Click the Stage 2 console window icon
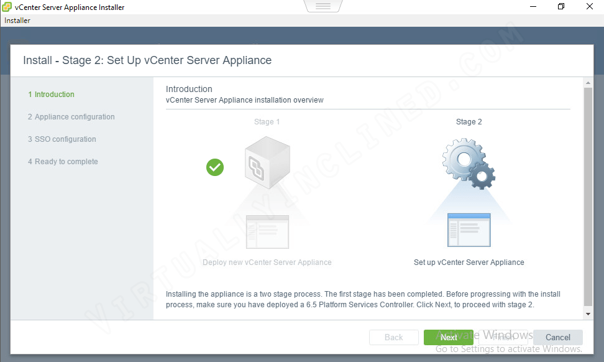 tap(469, 230)
